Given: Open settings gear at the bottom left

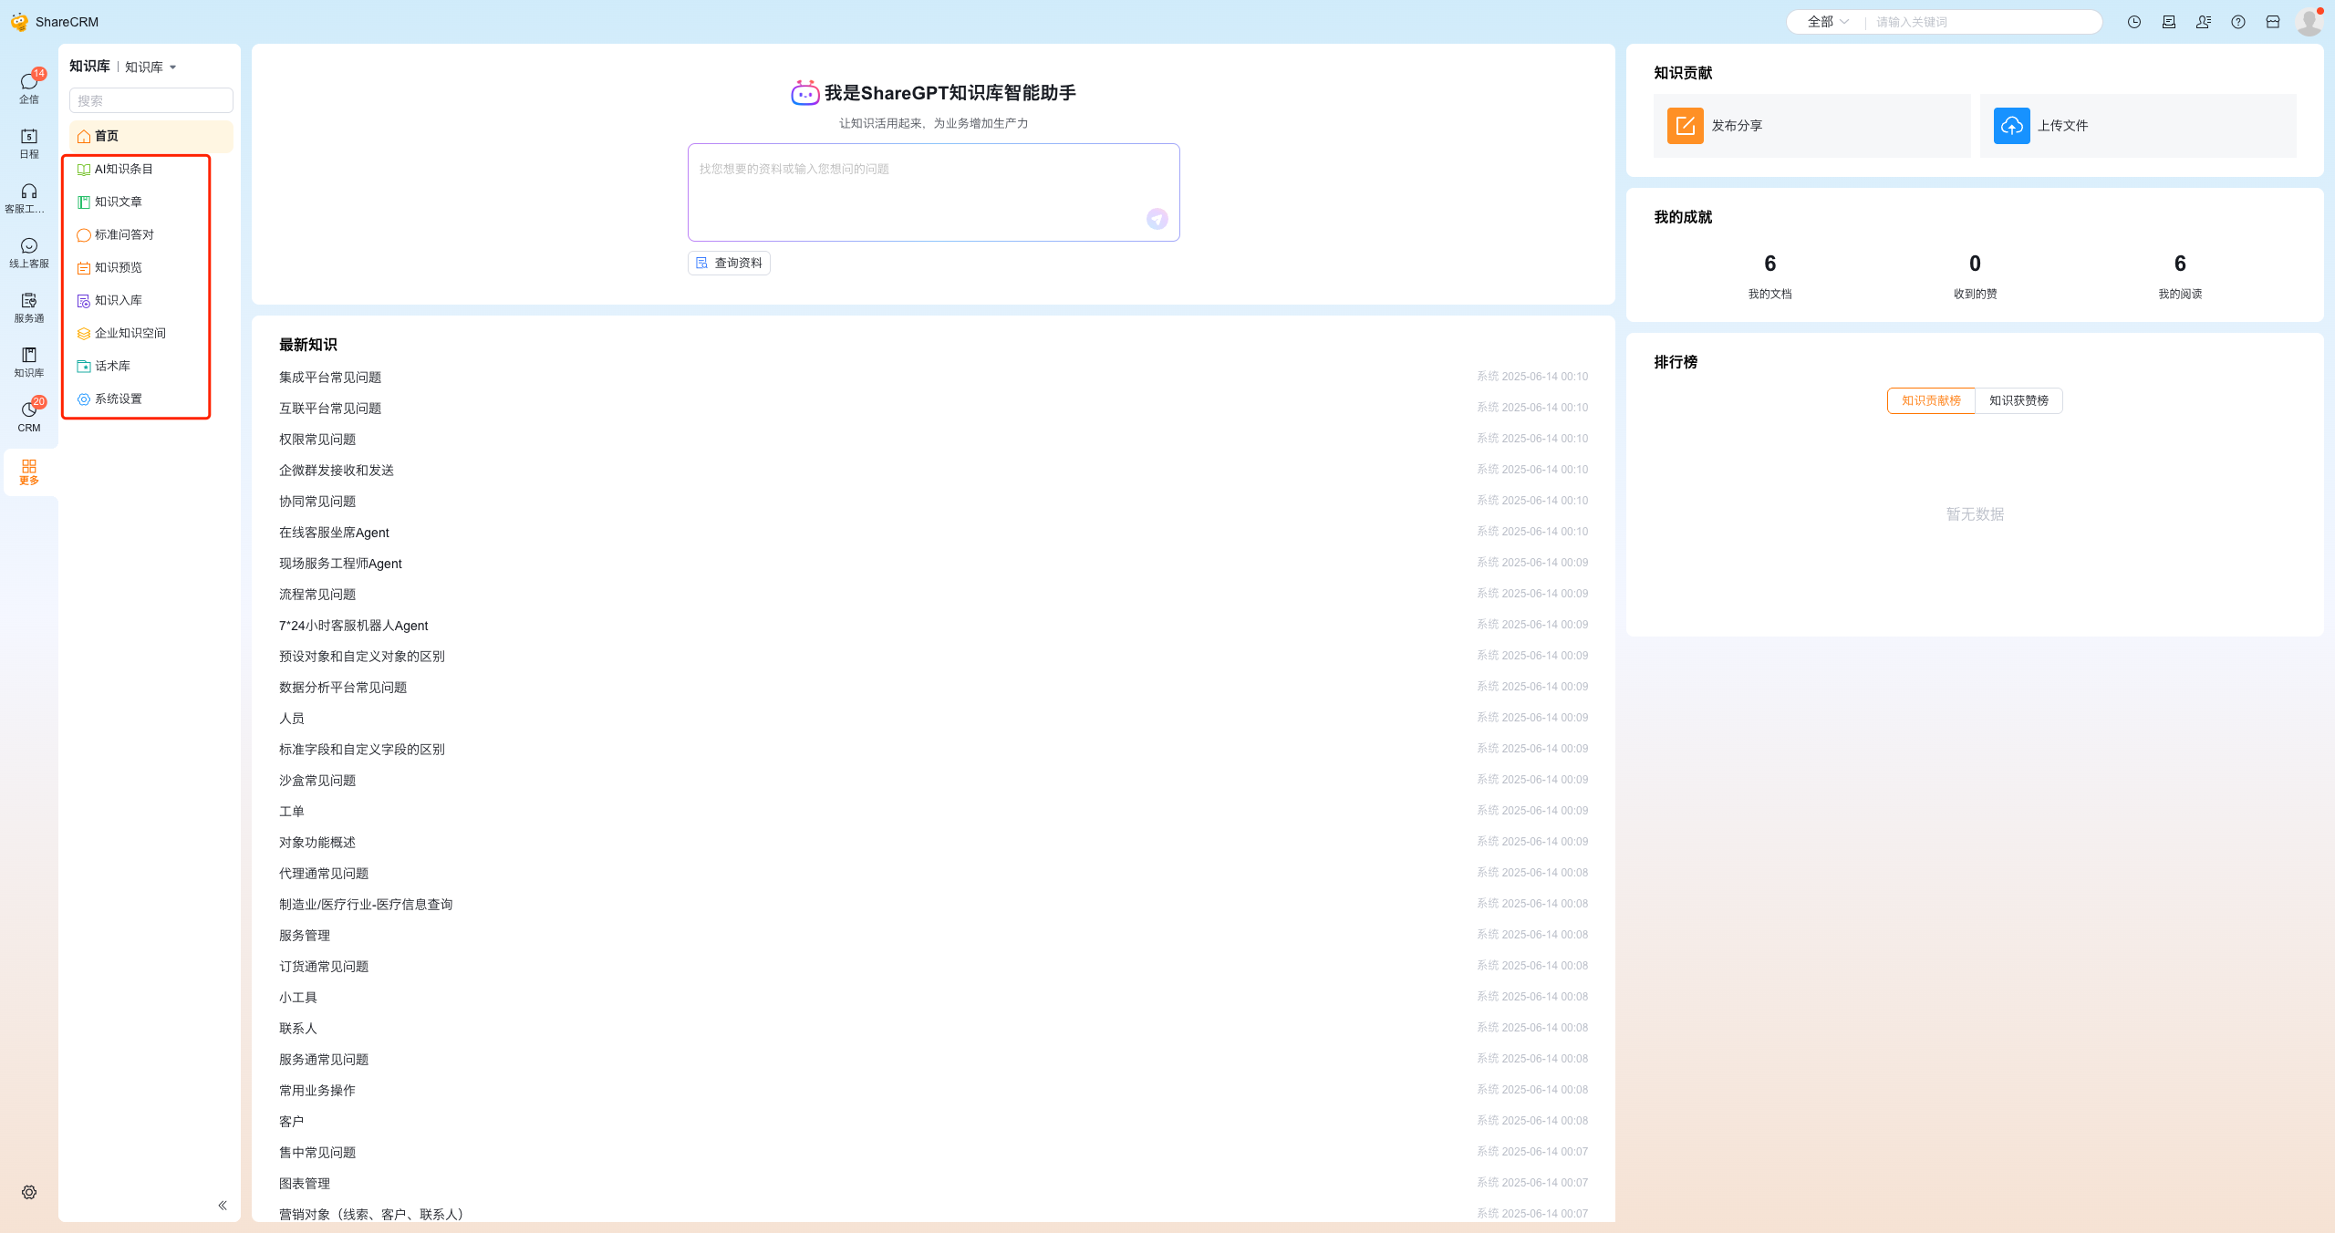Looking at the screenshot, I should tap(29, 1192).
